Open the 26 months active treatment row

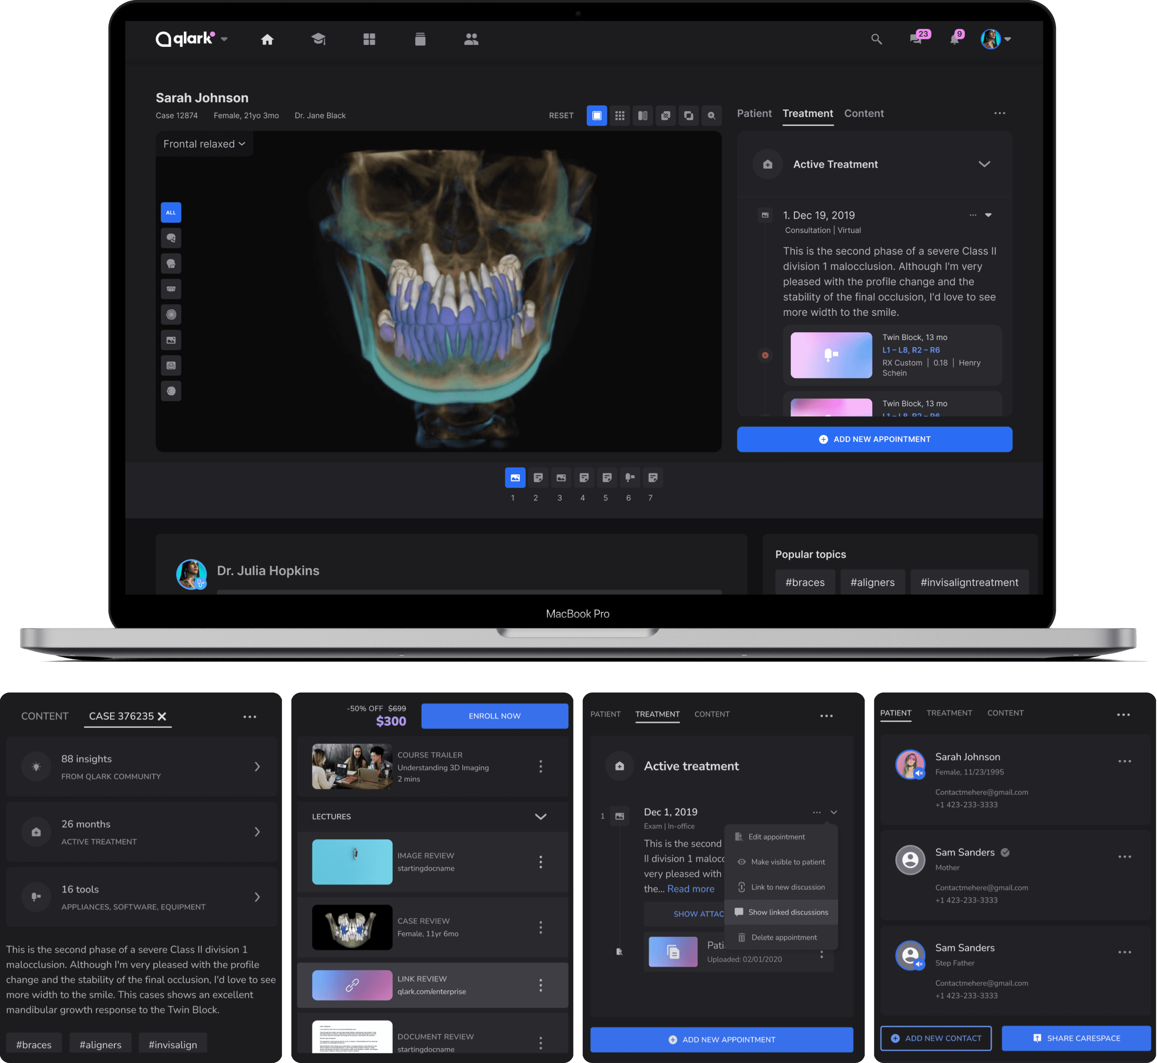tap(141, 832)
